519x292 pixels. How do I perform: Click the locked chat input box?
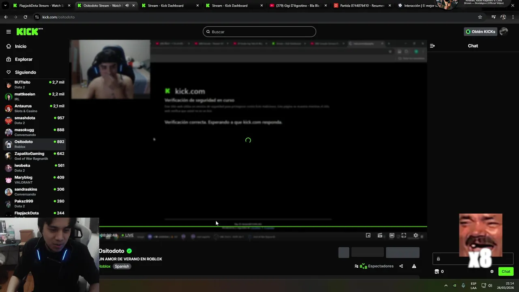pos(473,259)
